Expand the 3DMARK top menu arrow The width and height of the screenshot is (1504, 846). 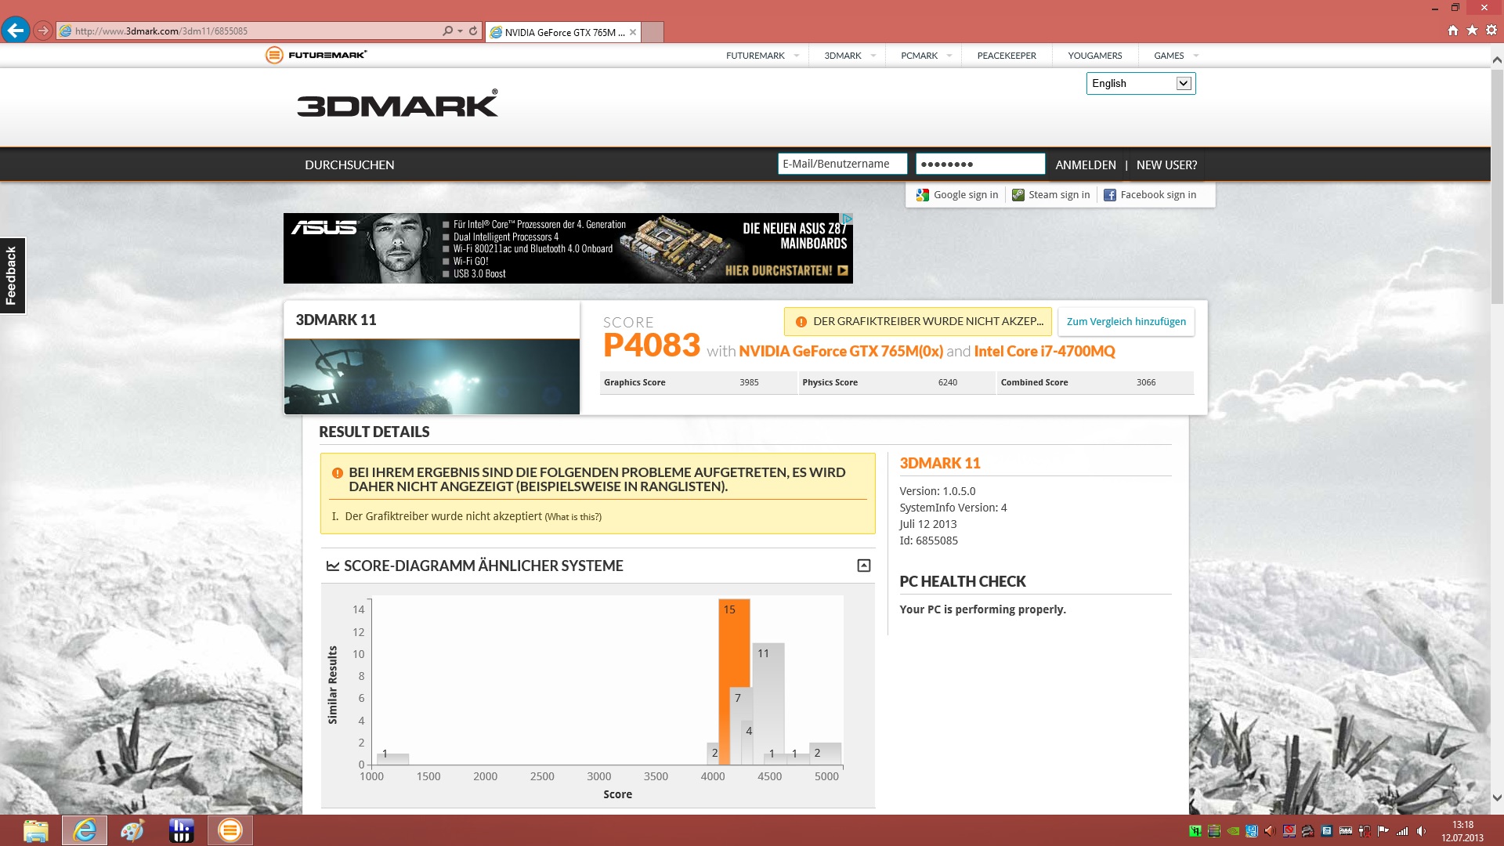click(873, 56)
